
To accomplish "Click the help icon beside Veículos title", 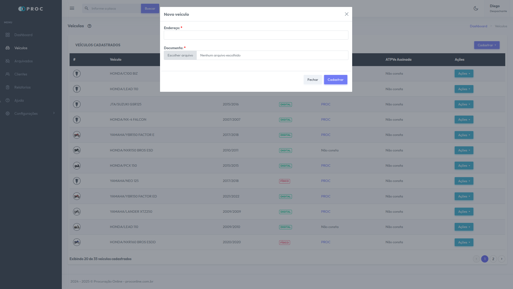I will pos(89,26).
